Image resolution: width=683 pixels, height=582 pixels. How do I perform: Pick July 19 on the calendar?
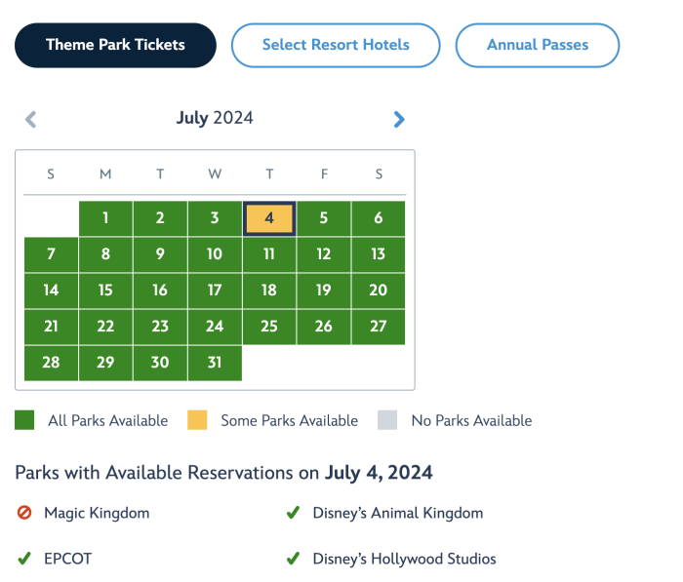(324, 291)
